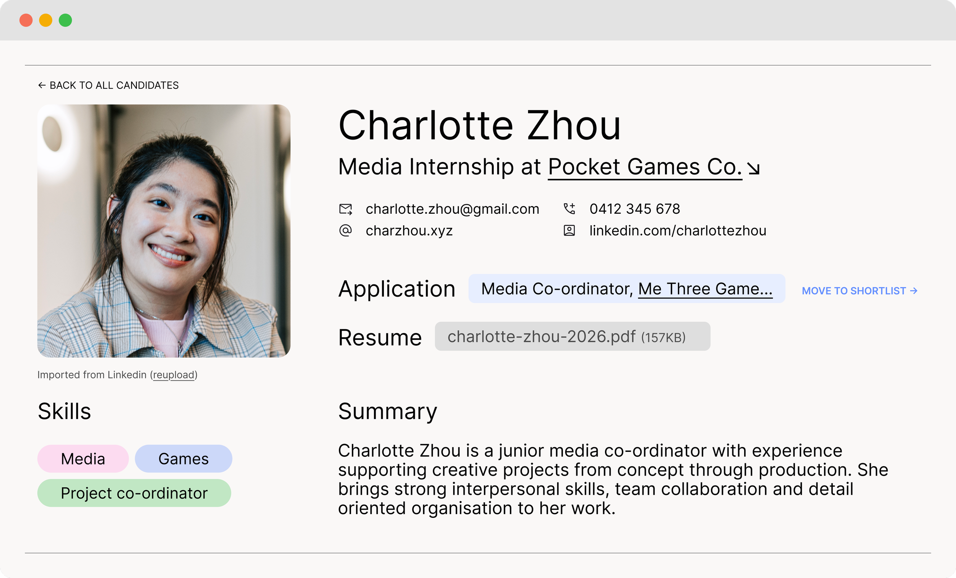Click the Application label

pyautogui.click(x=397, y=289)
